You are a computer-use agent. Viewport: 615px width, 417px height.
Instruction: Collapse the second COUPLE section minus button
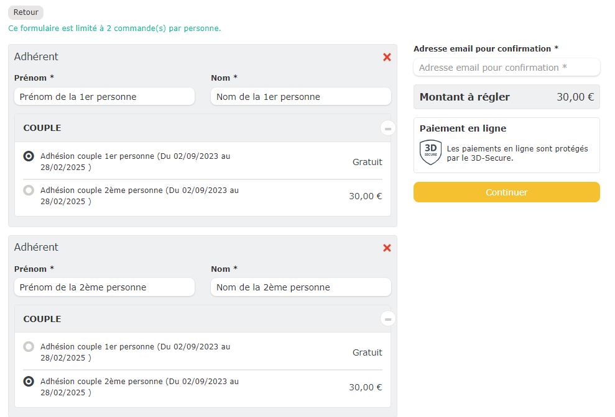[388, 320]
